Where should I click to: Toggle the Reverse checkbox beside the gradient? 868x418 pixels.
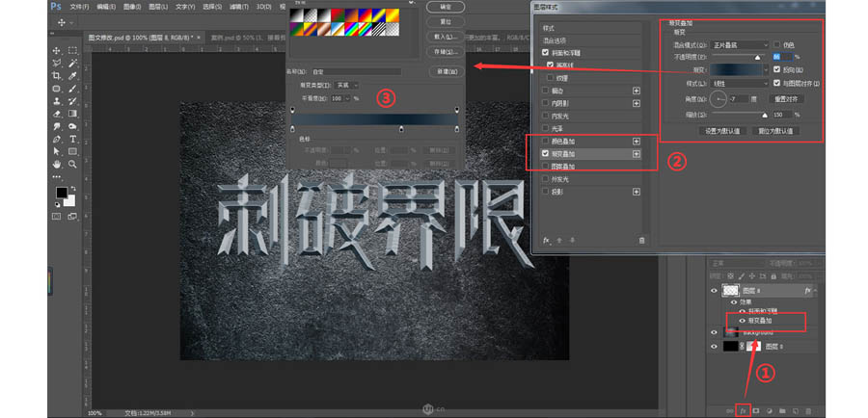tap(776, 70)
